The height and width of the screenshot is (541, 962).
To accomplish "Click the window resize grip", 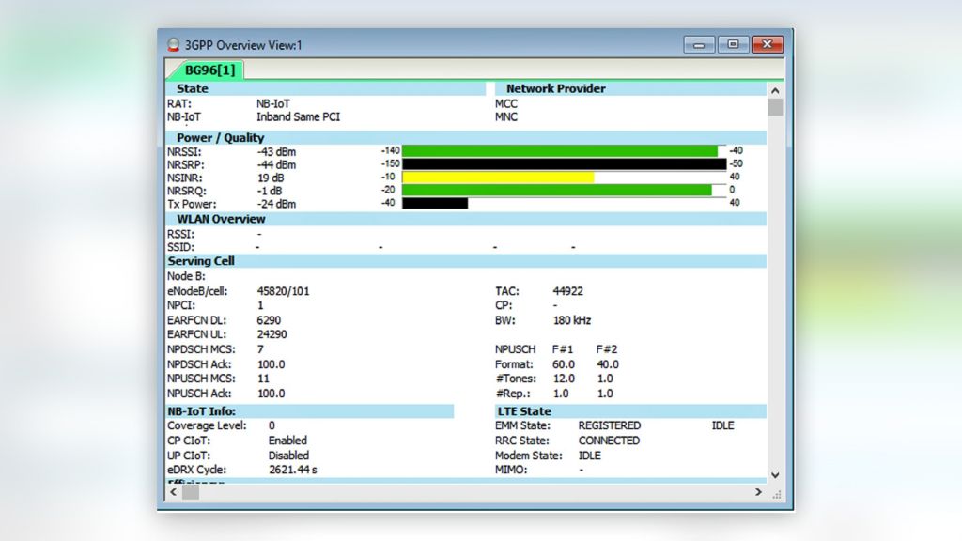I will coord(777,492).
